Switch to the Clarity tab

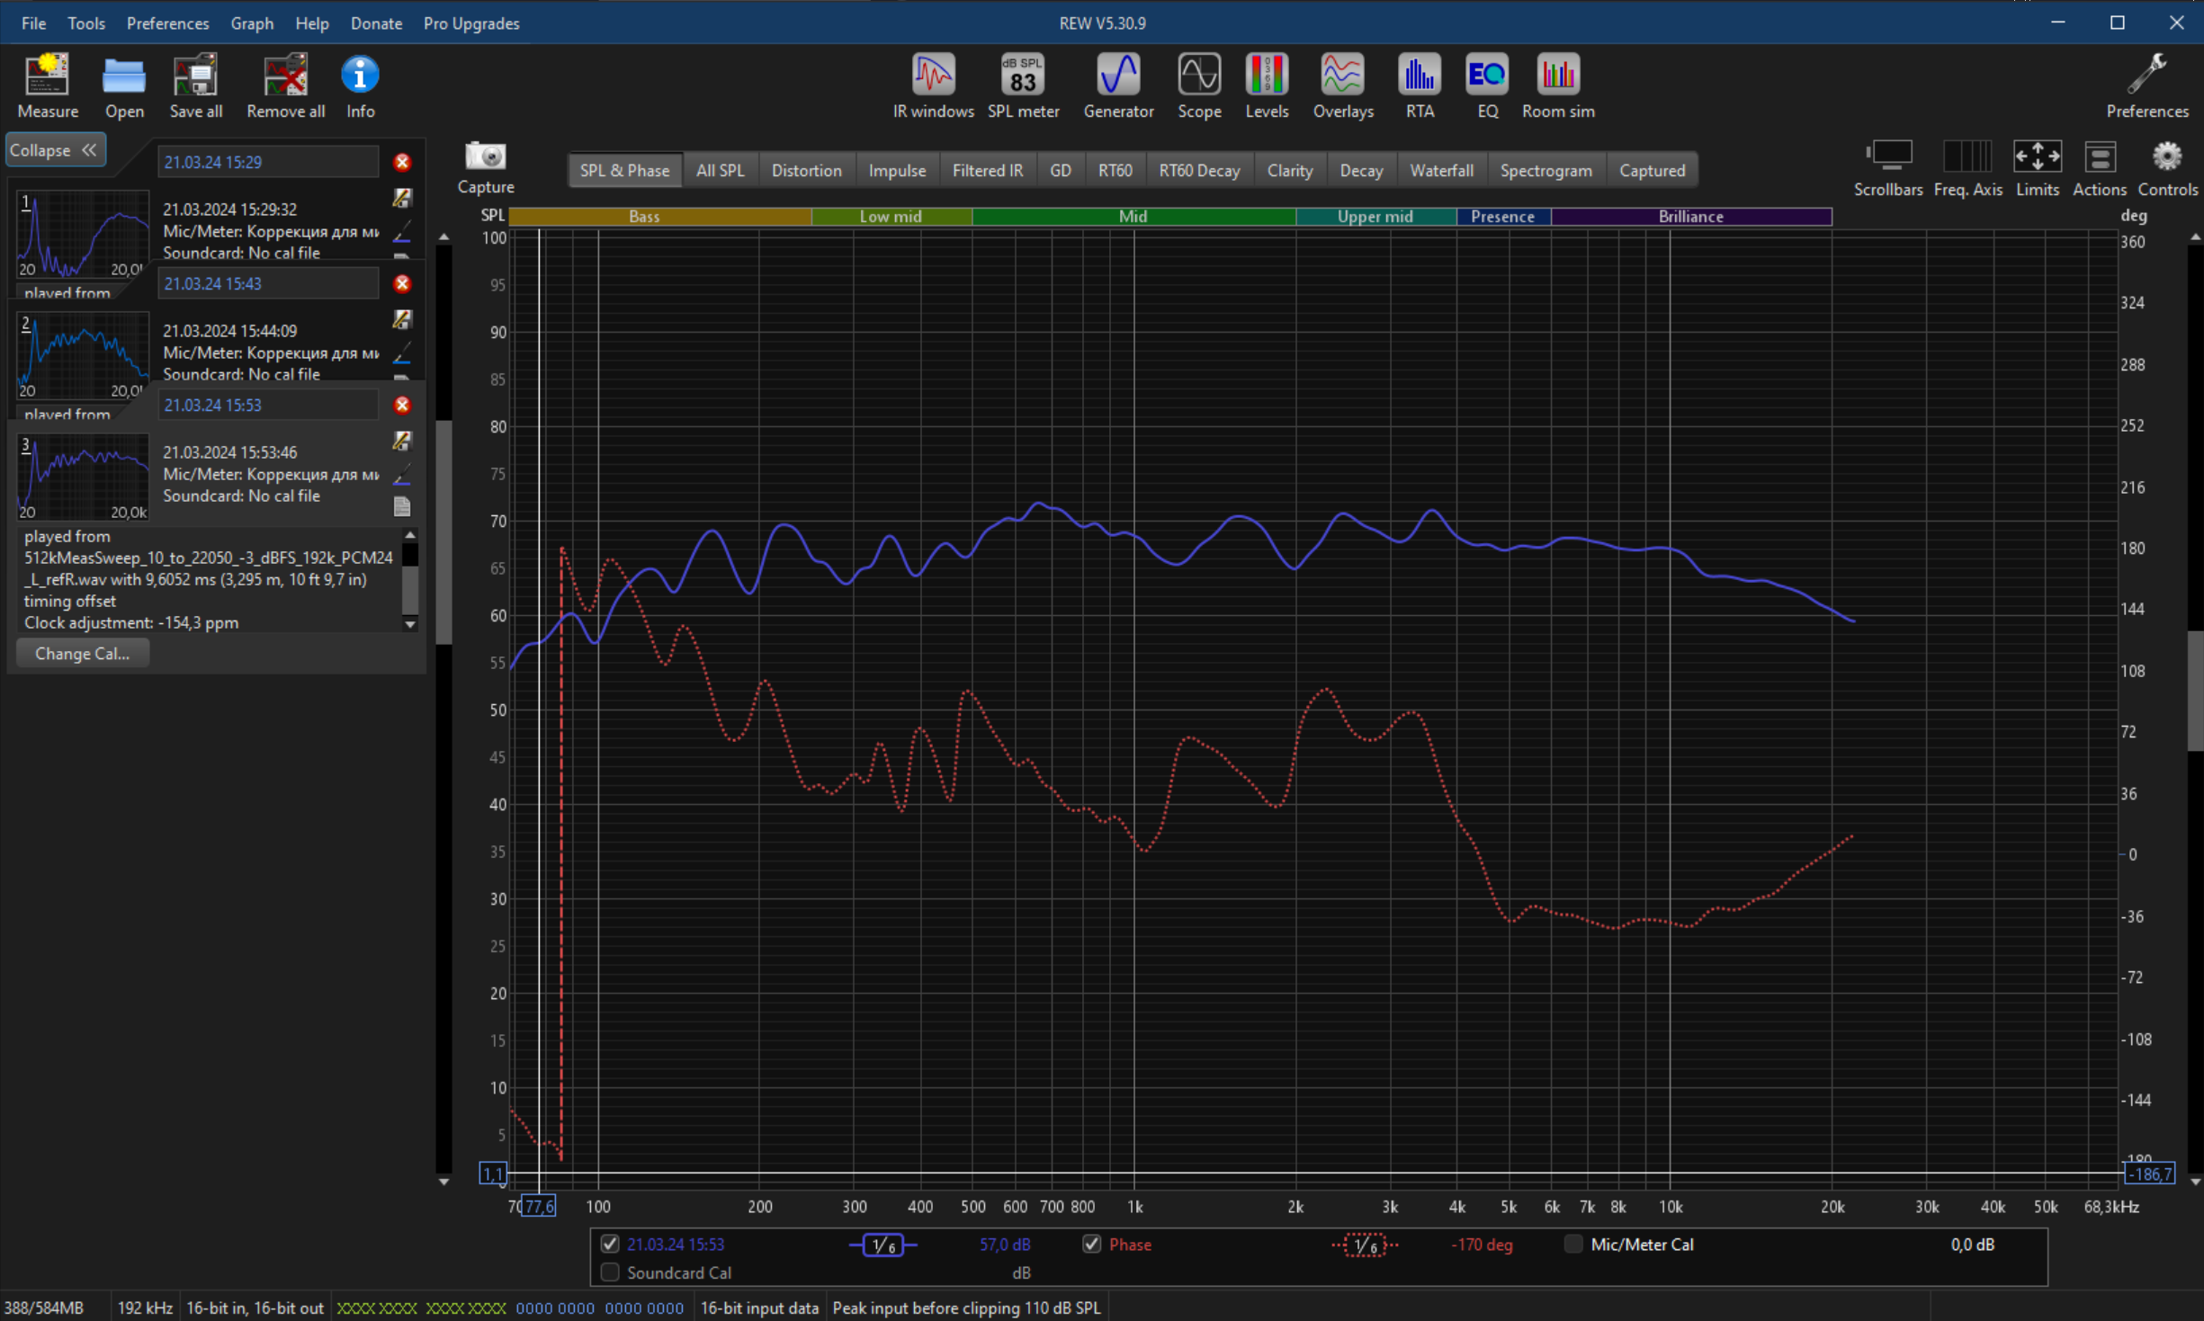[1289, 170]
